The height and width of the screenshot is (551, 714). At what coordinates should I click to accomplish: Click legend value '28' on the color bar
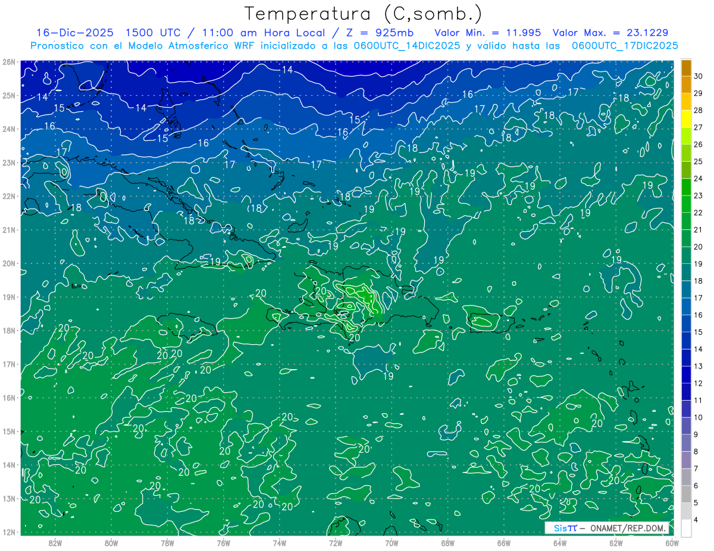698,110
